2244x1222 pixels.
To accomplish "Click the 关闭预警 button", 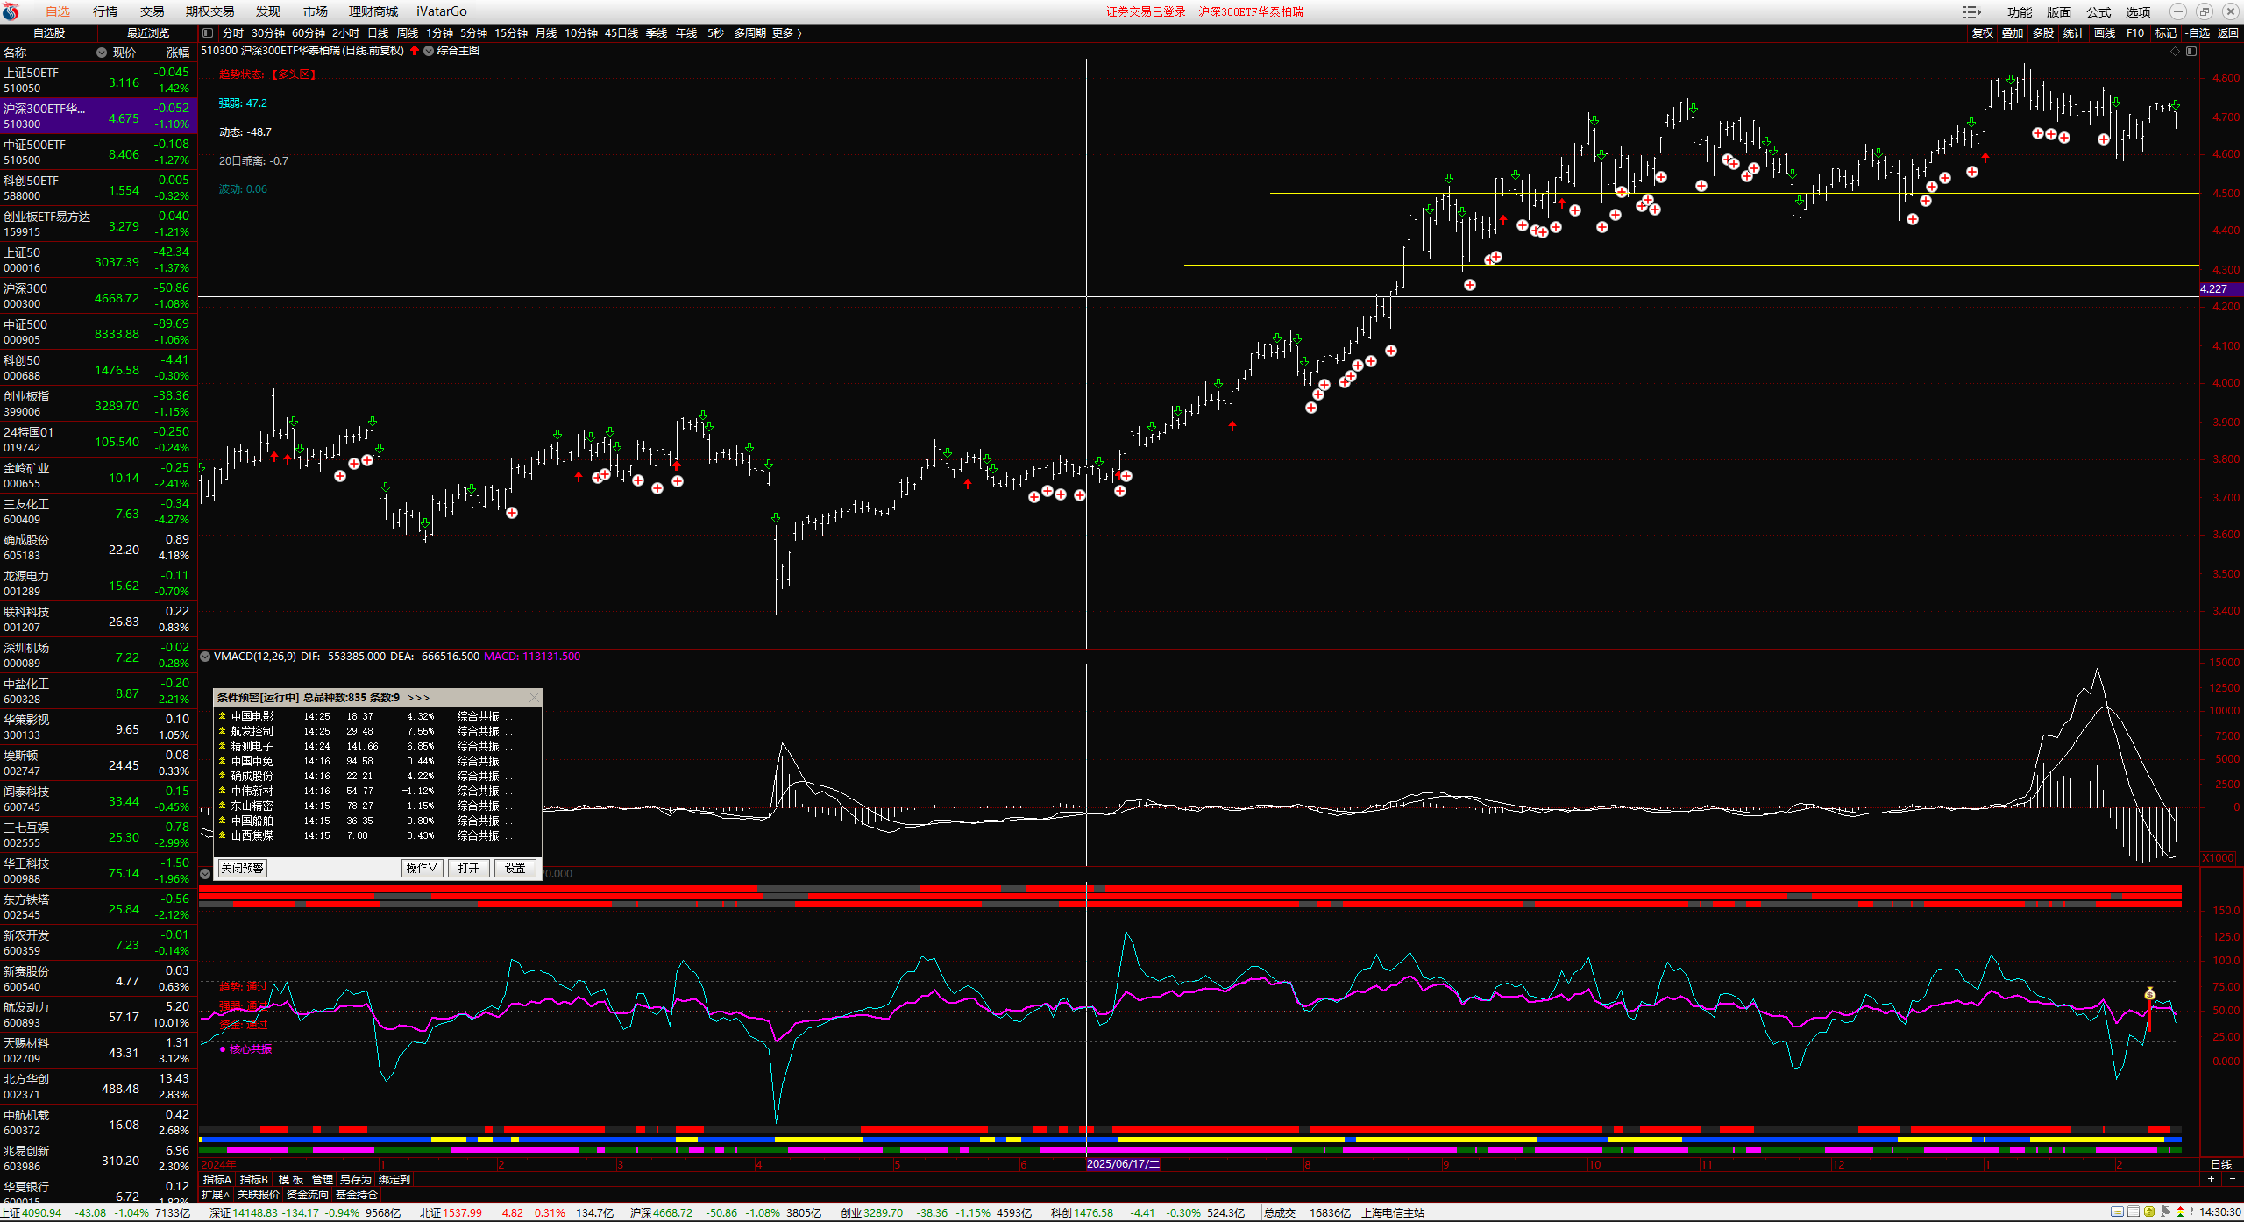I will [x=242, y=868].
